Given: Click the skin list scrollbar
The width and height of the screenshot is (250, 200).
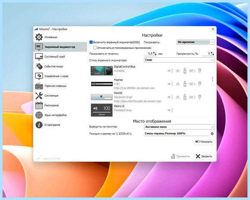Looking at the screenshot, I should pyautogui.click(x=212, y=79).
